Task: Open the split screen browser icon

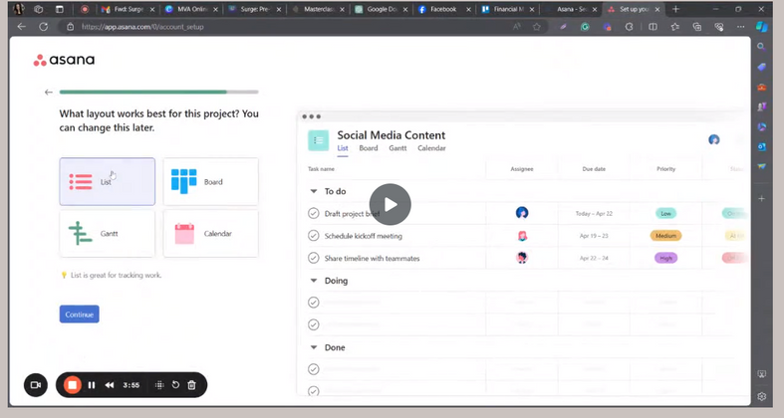Action: pyautogui.click(x=653, y=27)
